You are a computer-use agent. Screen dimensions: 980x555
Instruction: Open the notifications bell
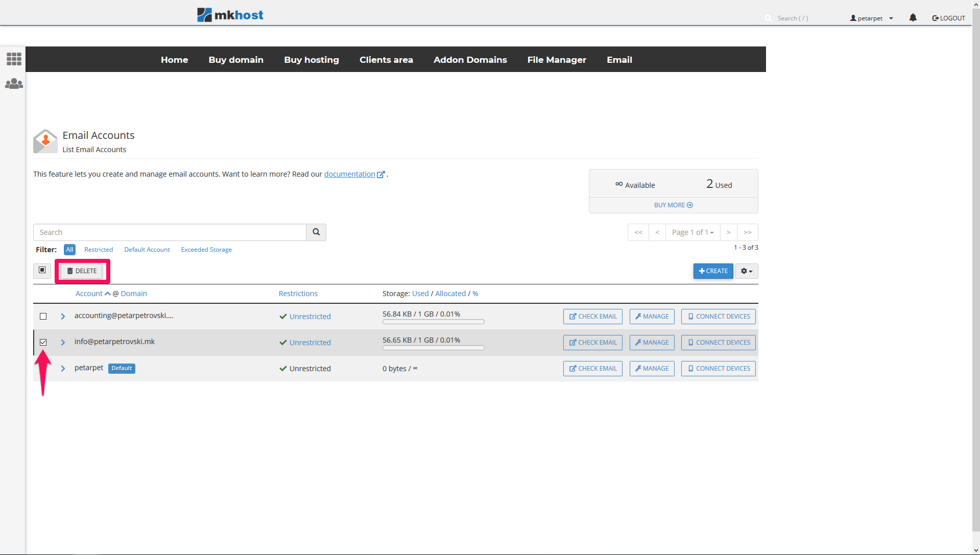coord(913,18)
